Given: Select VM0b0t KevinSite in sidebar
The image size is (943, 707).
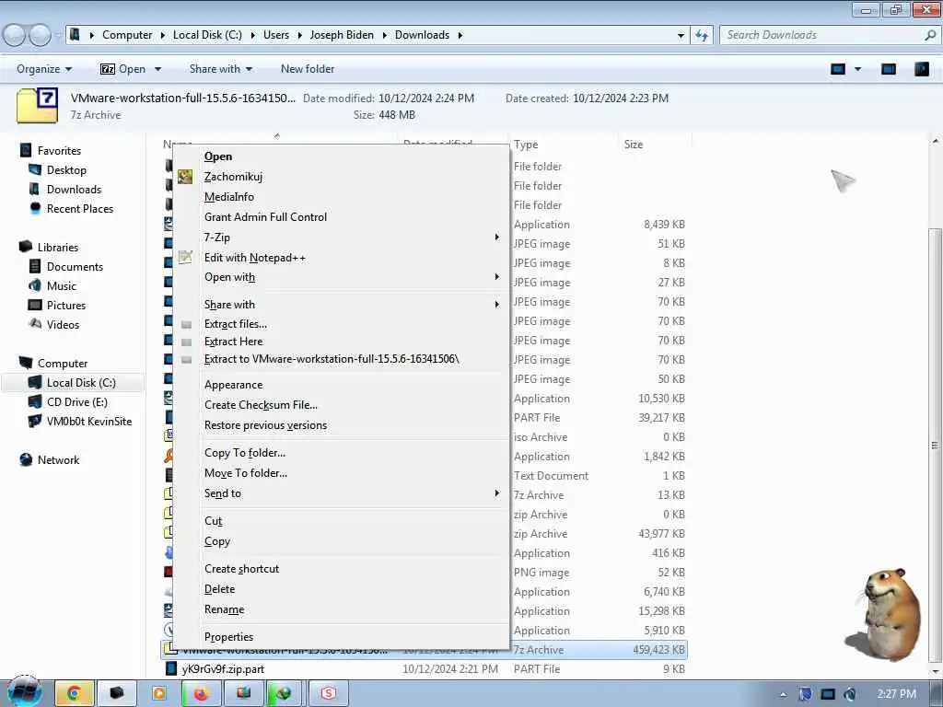Looking at the screenshot, I should point(89,421).
